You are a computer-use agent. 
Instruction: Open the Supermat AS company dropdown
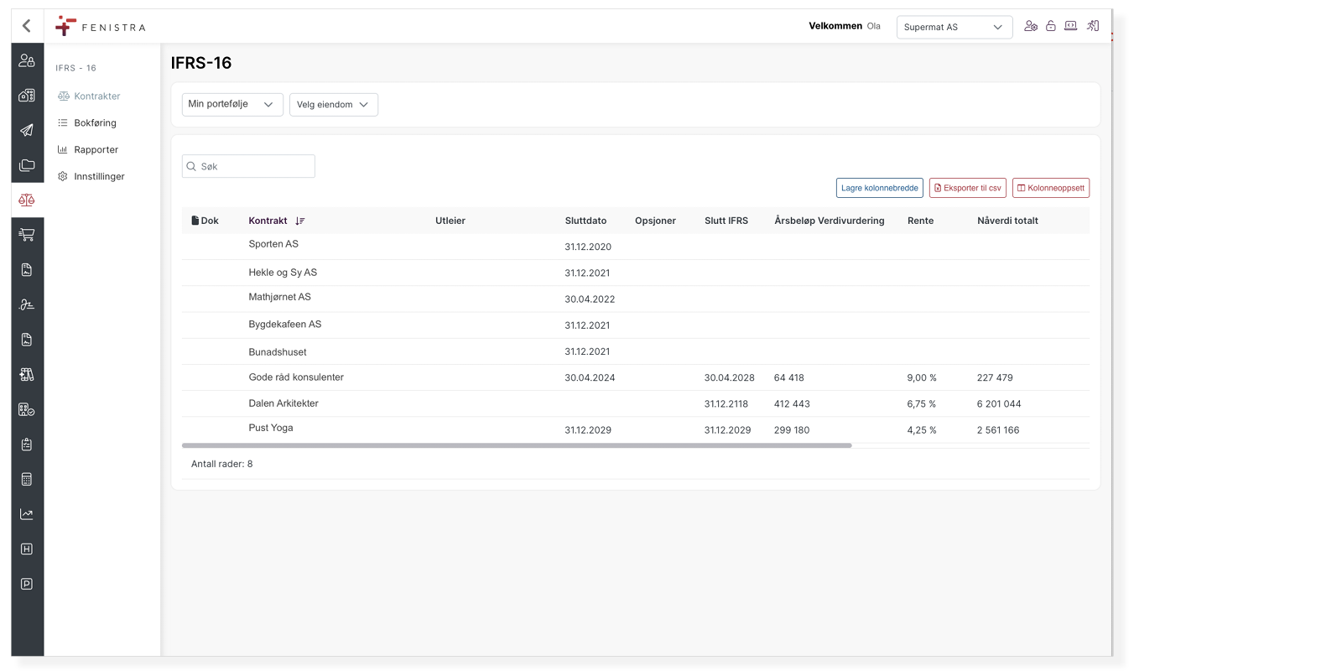954,27
